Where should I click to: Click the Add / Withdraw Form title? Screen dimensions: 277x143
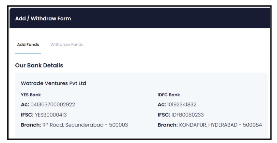point(43,19)
